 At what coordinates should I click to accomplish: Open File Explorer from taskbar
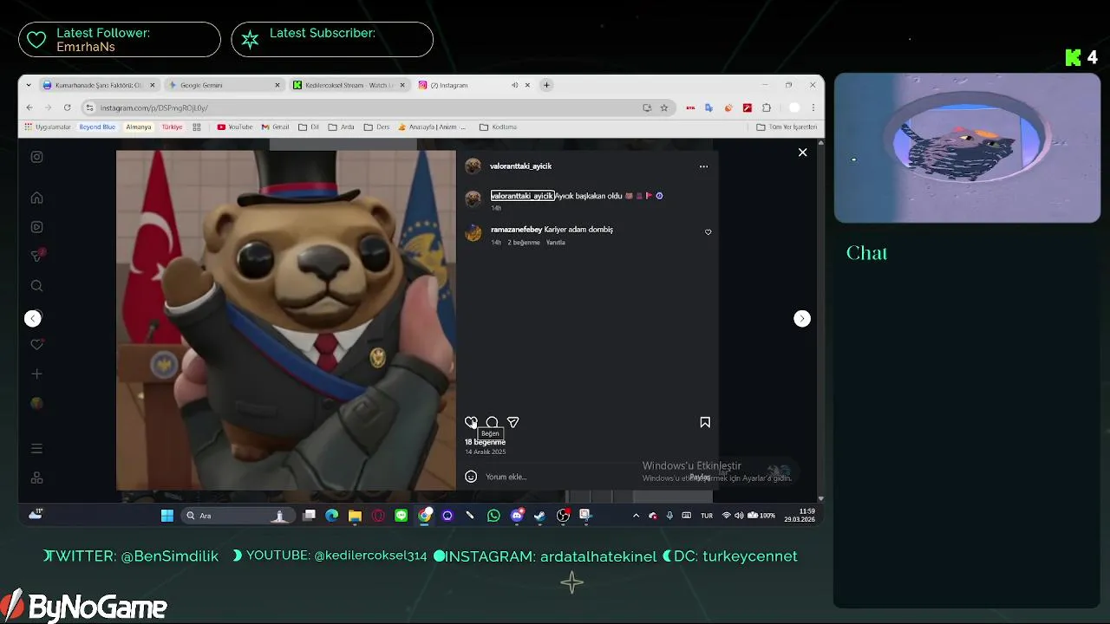click(x=355, y=516)
